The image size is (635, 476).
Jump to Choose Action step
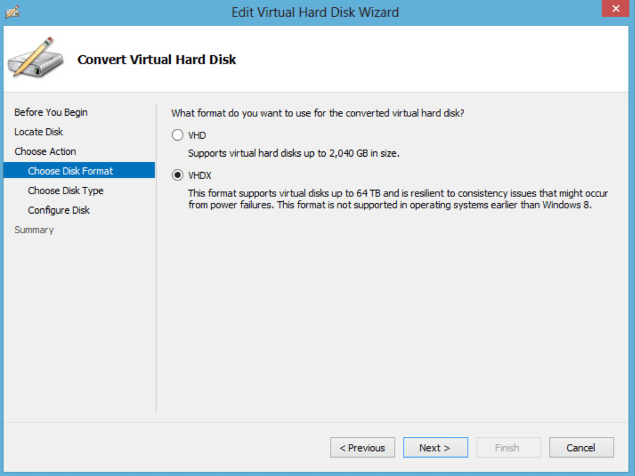click(x=45, y=151)
